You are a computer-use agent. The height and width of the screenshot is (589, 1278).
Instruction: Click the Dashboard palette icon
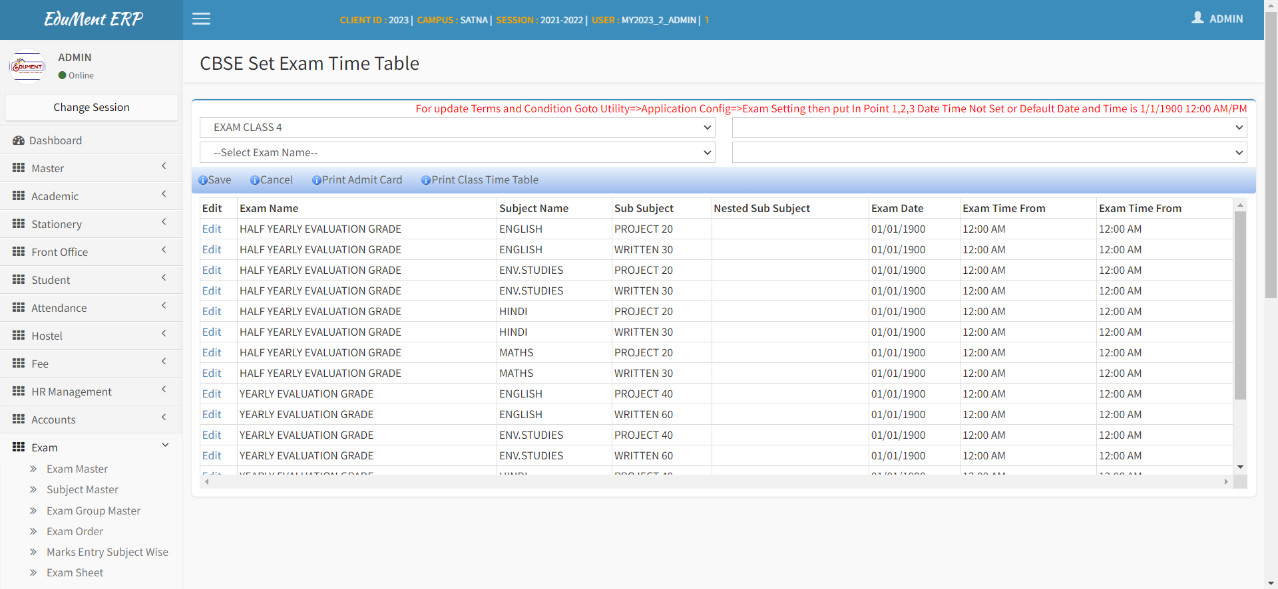point(18,140)
